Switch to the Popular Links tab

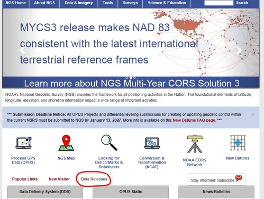click(25, 179)
